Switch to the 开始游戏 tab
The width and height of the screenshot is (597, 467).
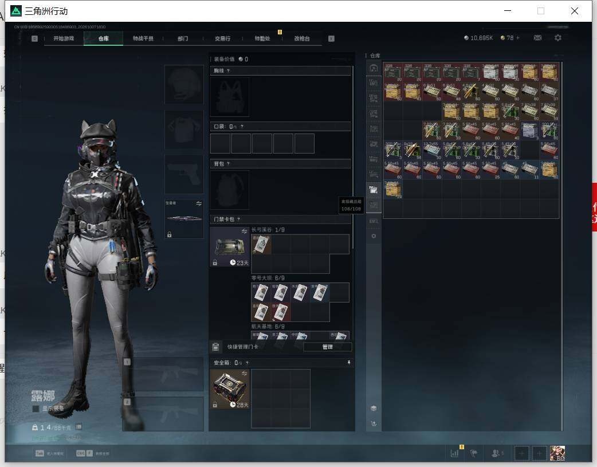click(64, 38)
